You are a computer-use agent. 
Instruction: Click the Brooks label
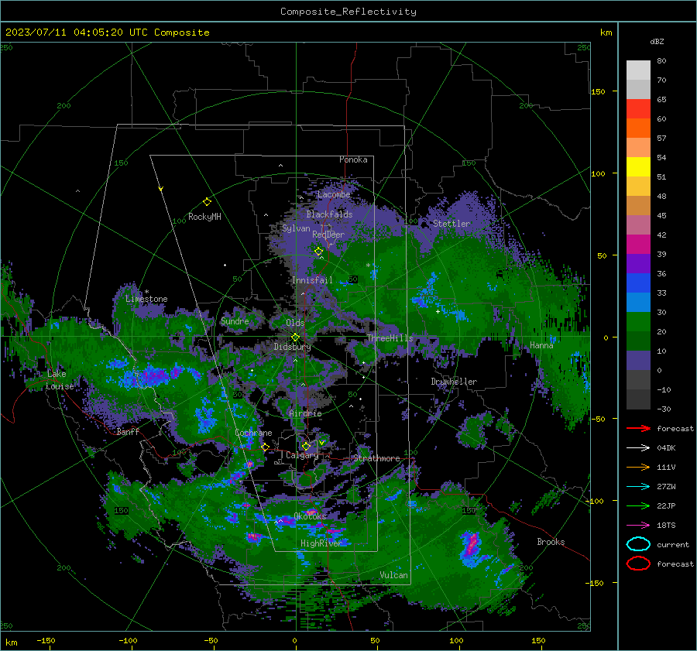click(x=551, y=542)
